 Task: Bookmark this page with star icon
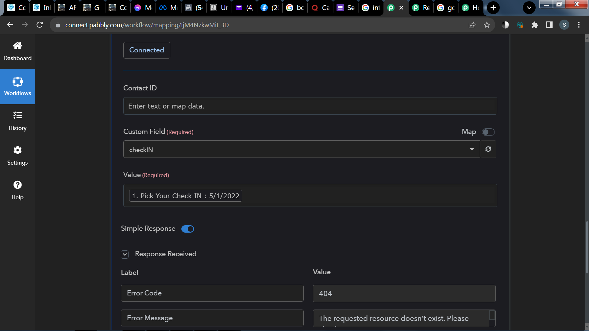click(487, 25)
